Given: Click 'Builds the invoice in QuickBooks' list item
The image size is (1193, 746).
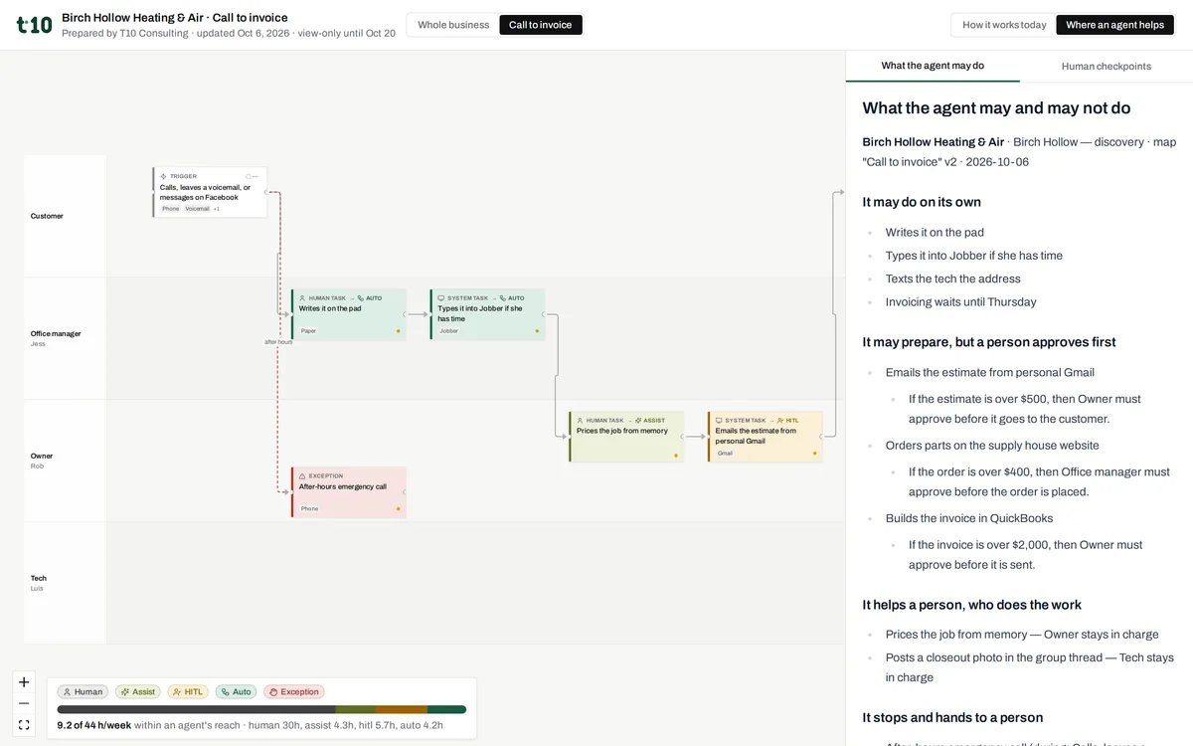Looking at the screenshot, I should (x=969, y=518).
